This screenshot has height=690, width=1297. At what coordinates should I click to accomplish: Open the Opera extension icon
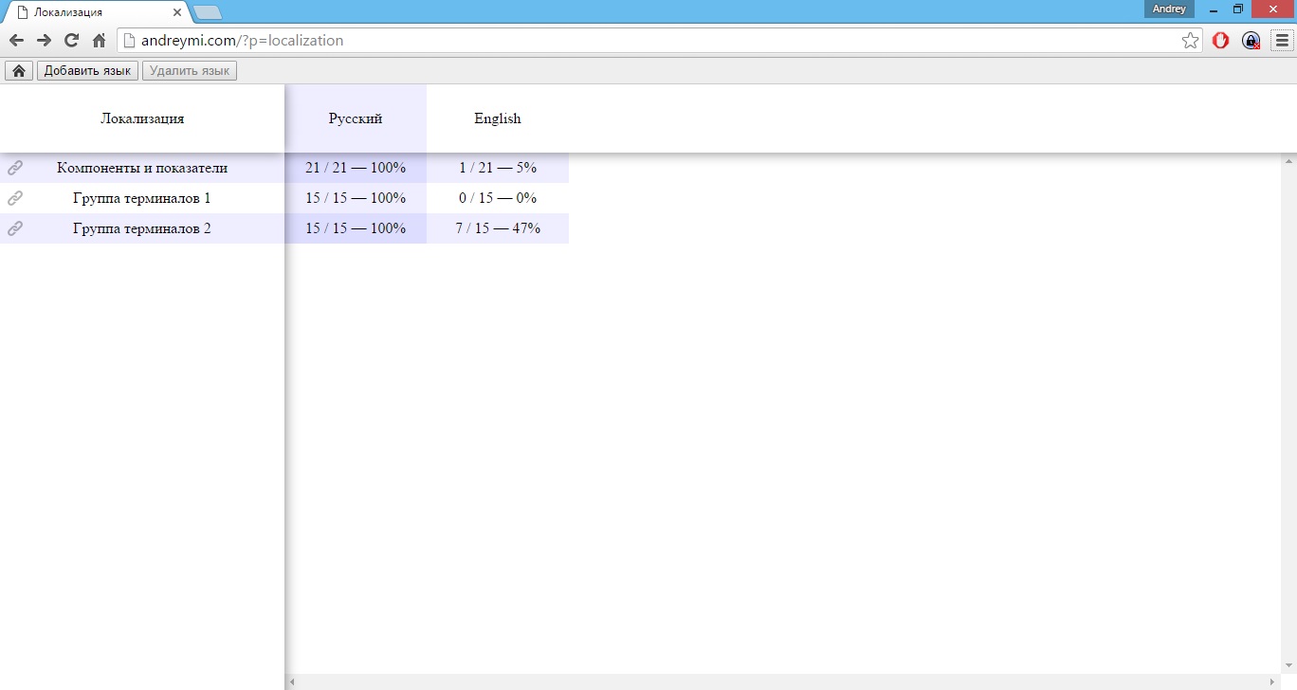pyautogui.click(x=1221, y=41)
